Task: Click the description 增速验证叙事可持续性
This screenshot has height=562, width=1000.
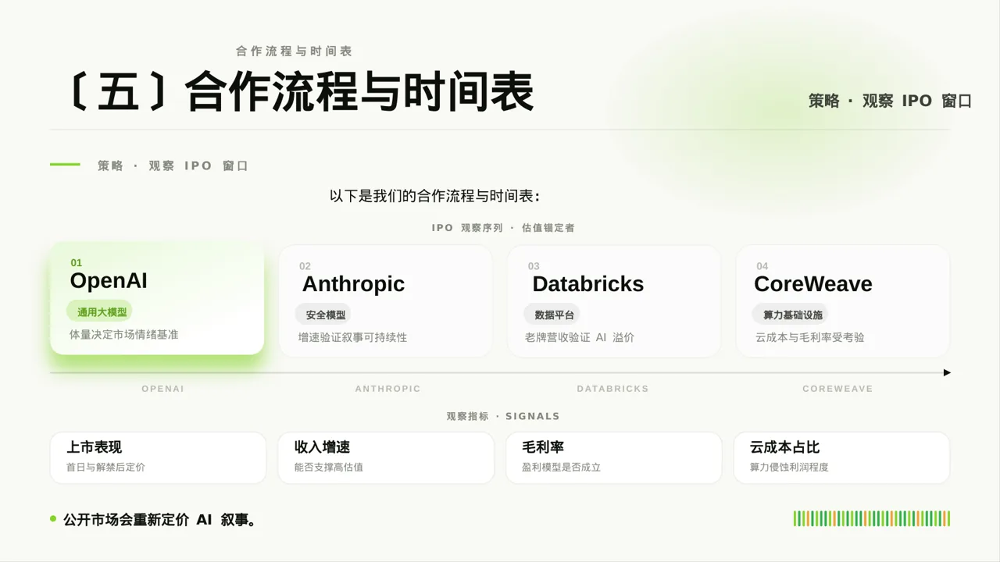Action: 352,337
